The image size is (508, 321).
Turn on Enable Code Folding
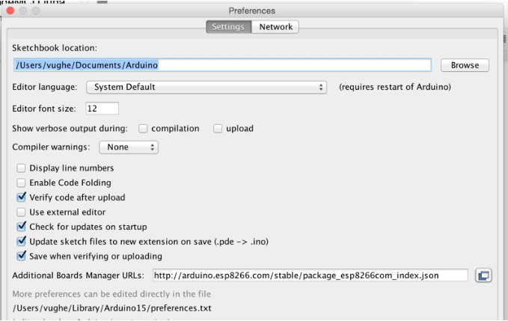click(x=21, y=183)
